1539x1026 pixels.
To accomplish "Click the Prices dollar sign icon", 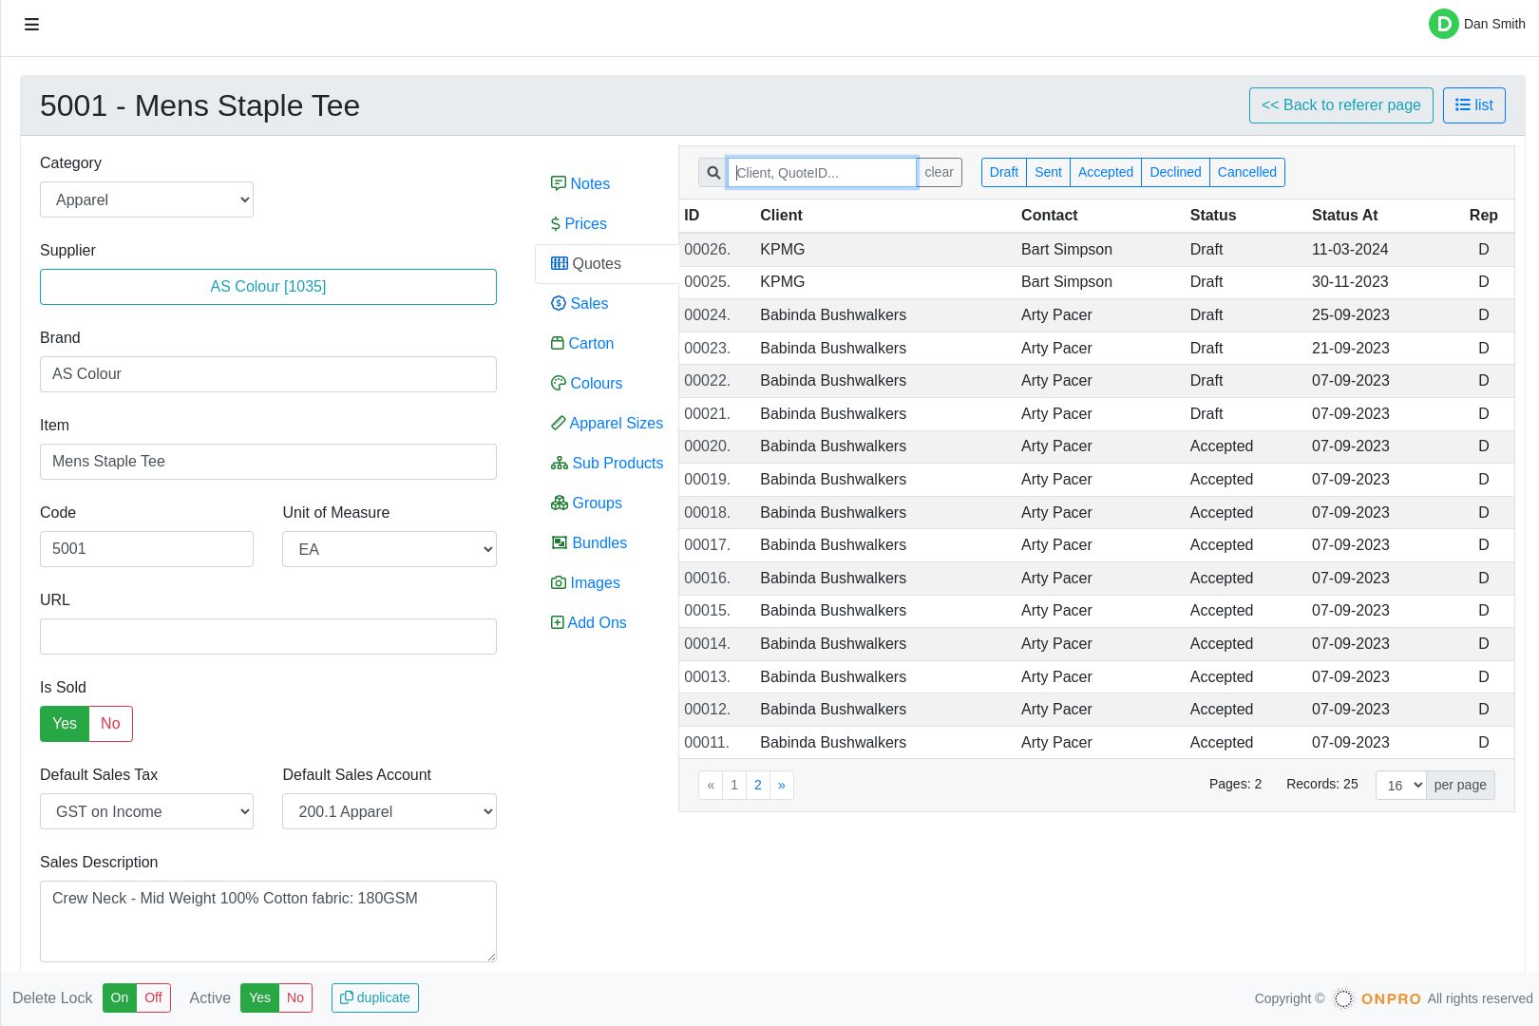I will click(x=556, y=223).
